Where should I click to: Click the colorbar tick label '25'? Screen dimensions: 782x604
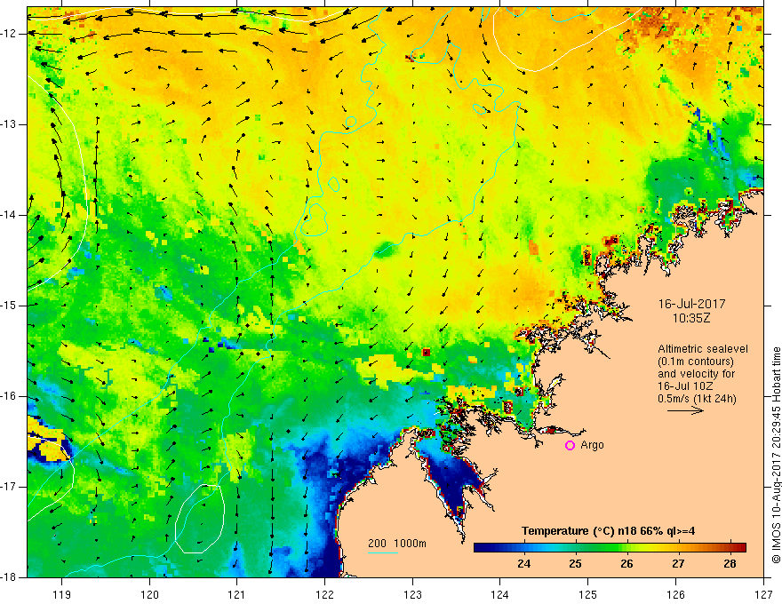pos(575,564)
